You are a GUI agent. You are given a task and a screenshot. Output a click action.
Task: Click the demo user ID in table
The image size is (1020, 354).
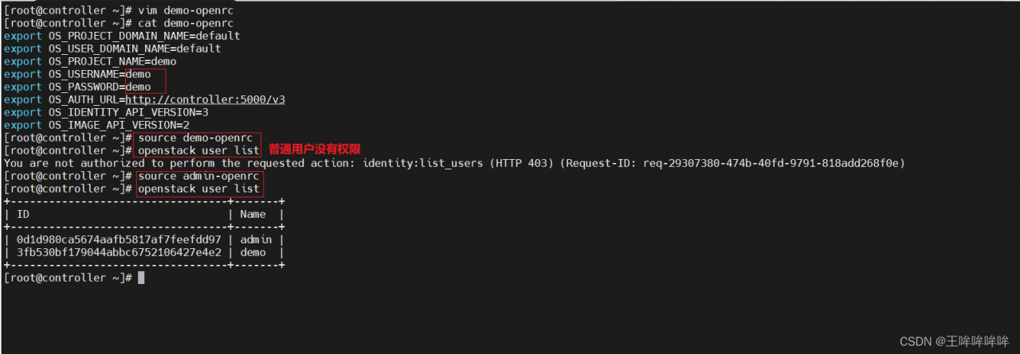(119, 252)
